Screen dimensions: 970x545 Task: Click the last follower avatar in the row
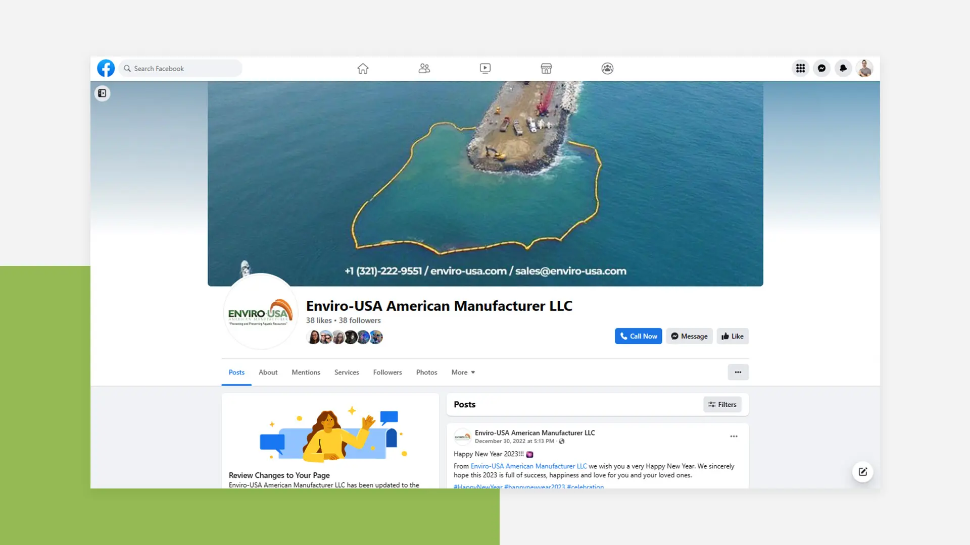click(376, 337)
